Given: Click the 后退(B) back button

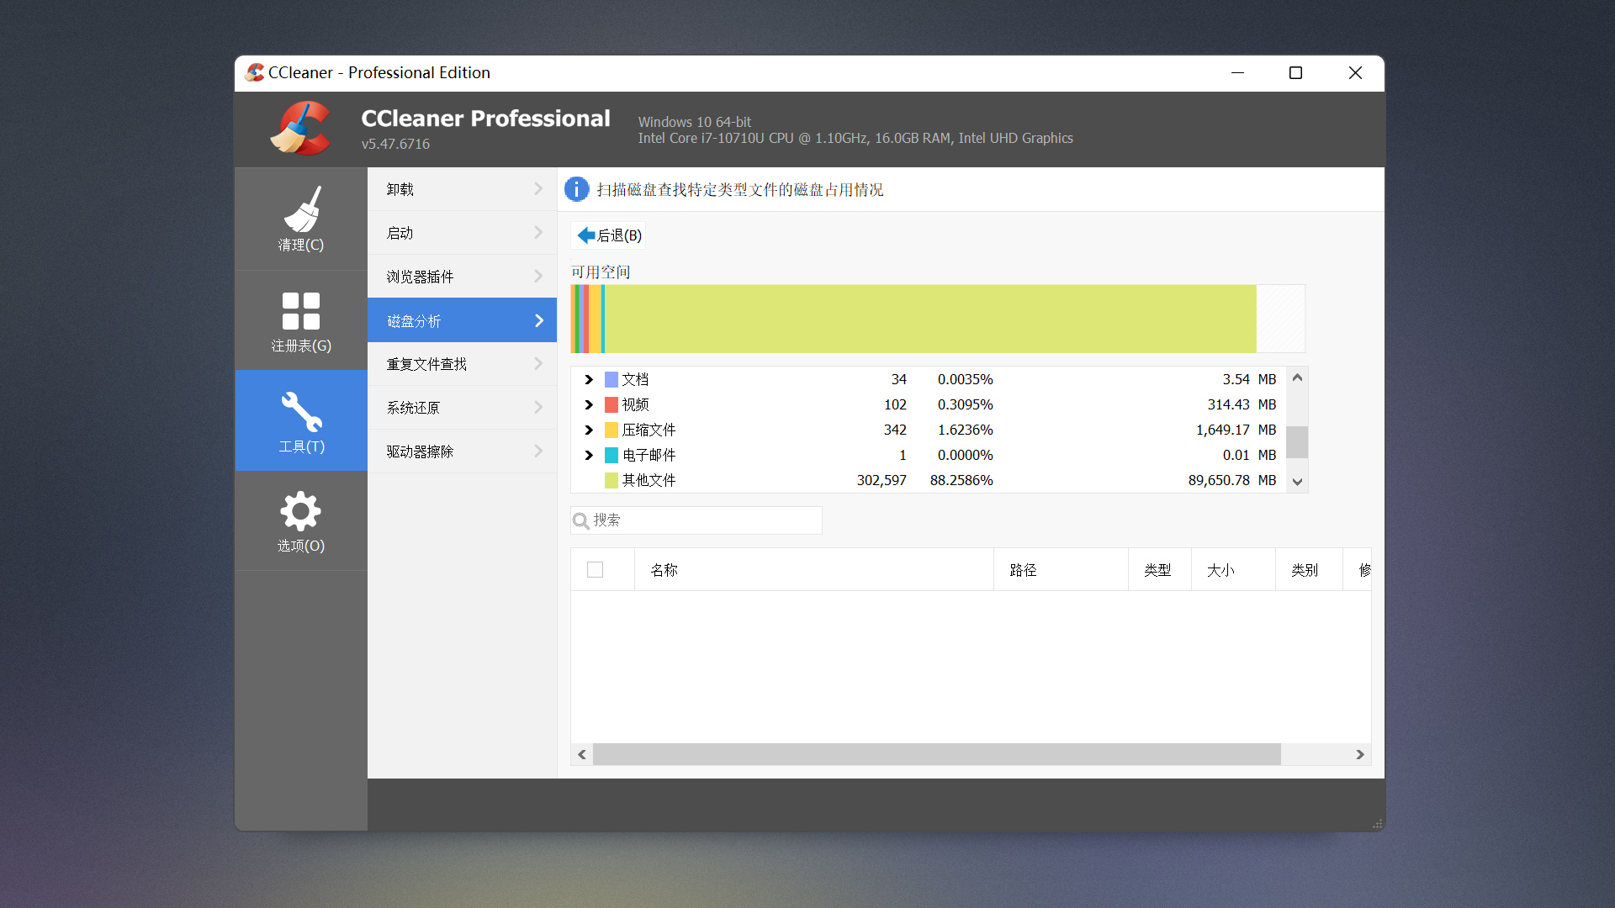Looking at the screenshot, I should coord(607,235).
